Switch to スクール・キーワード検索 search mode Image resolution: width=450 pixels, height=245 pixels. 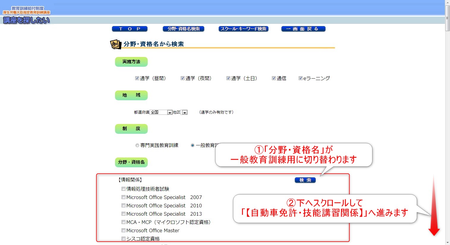[243, 29]
